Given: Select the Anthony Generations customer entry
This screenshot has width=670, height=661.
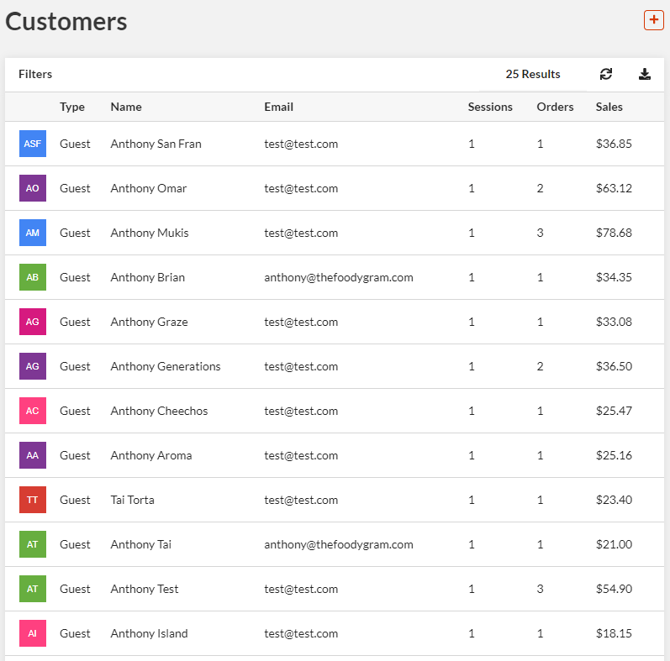Looking at the screenshot, I should [165, 366].
